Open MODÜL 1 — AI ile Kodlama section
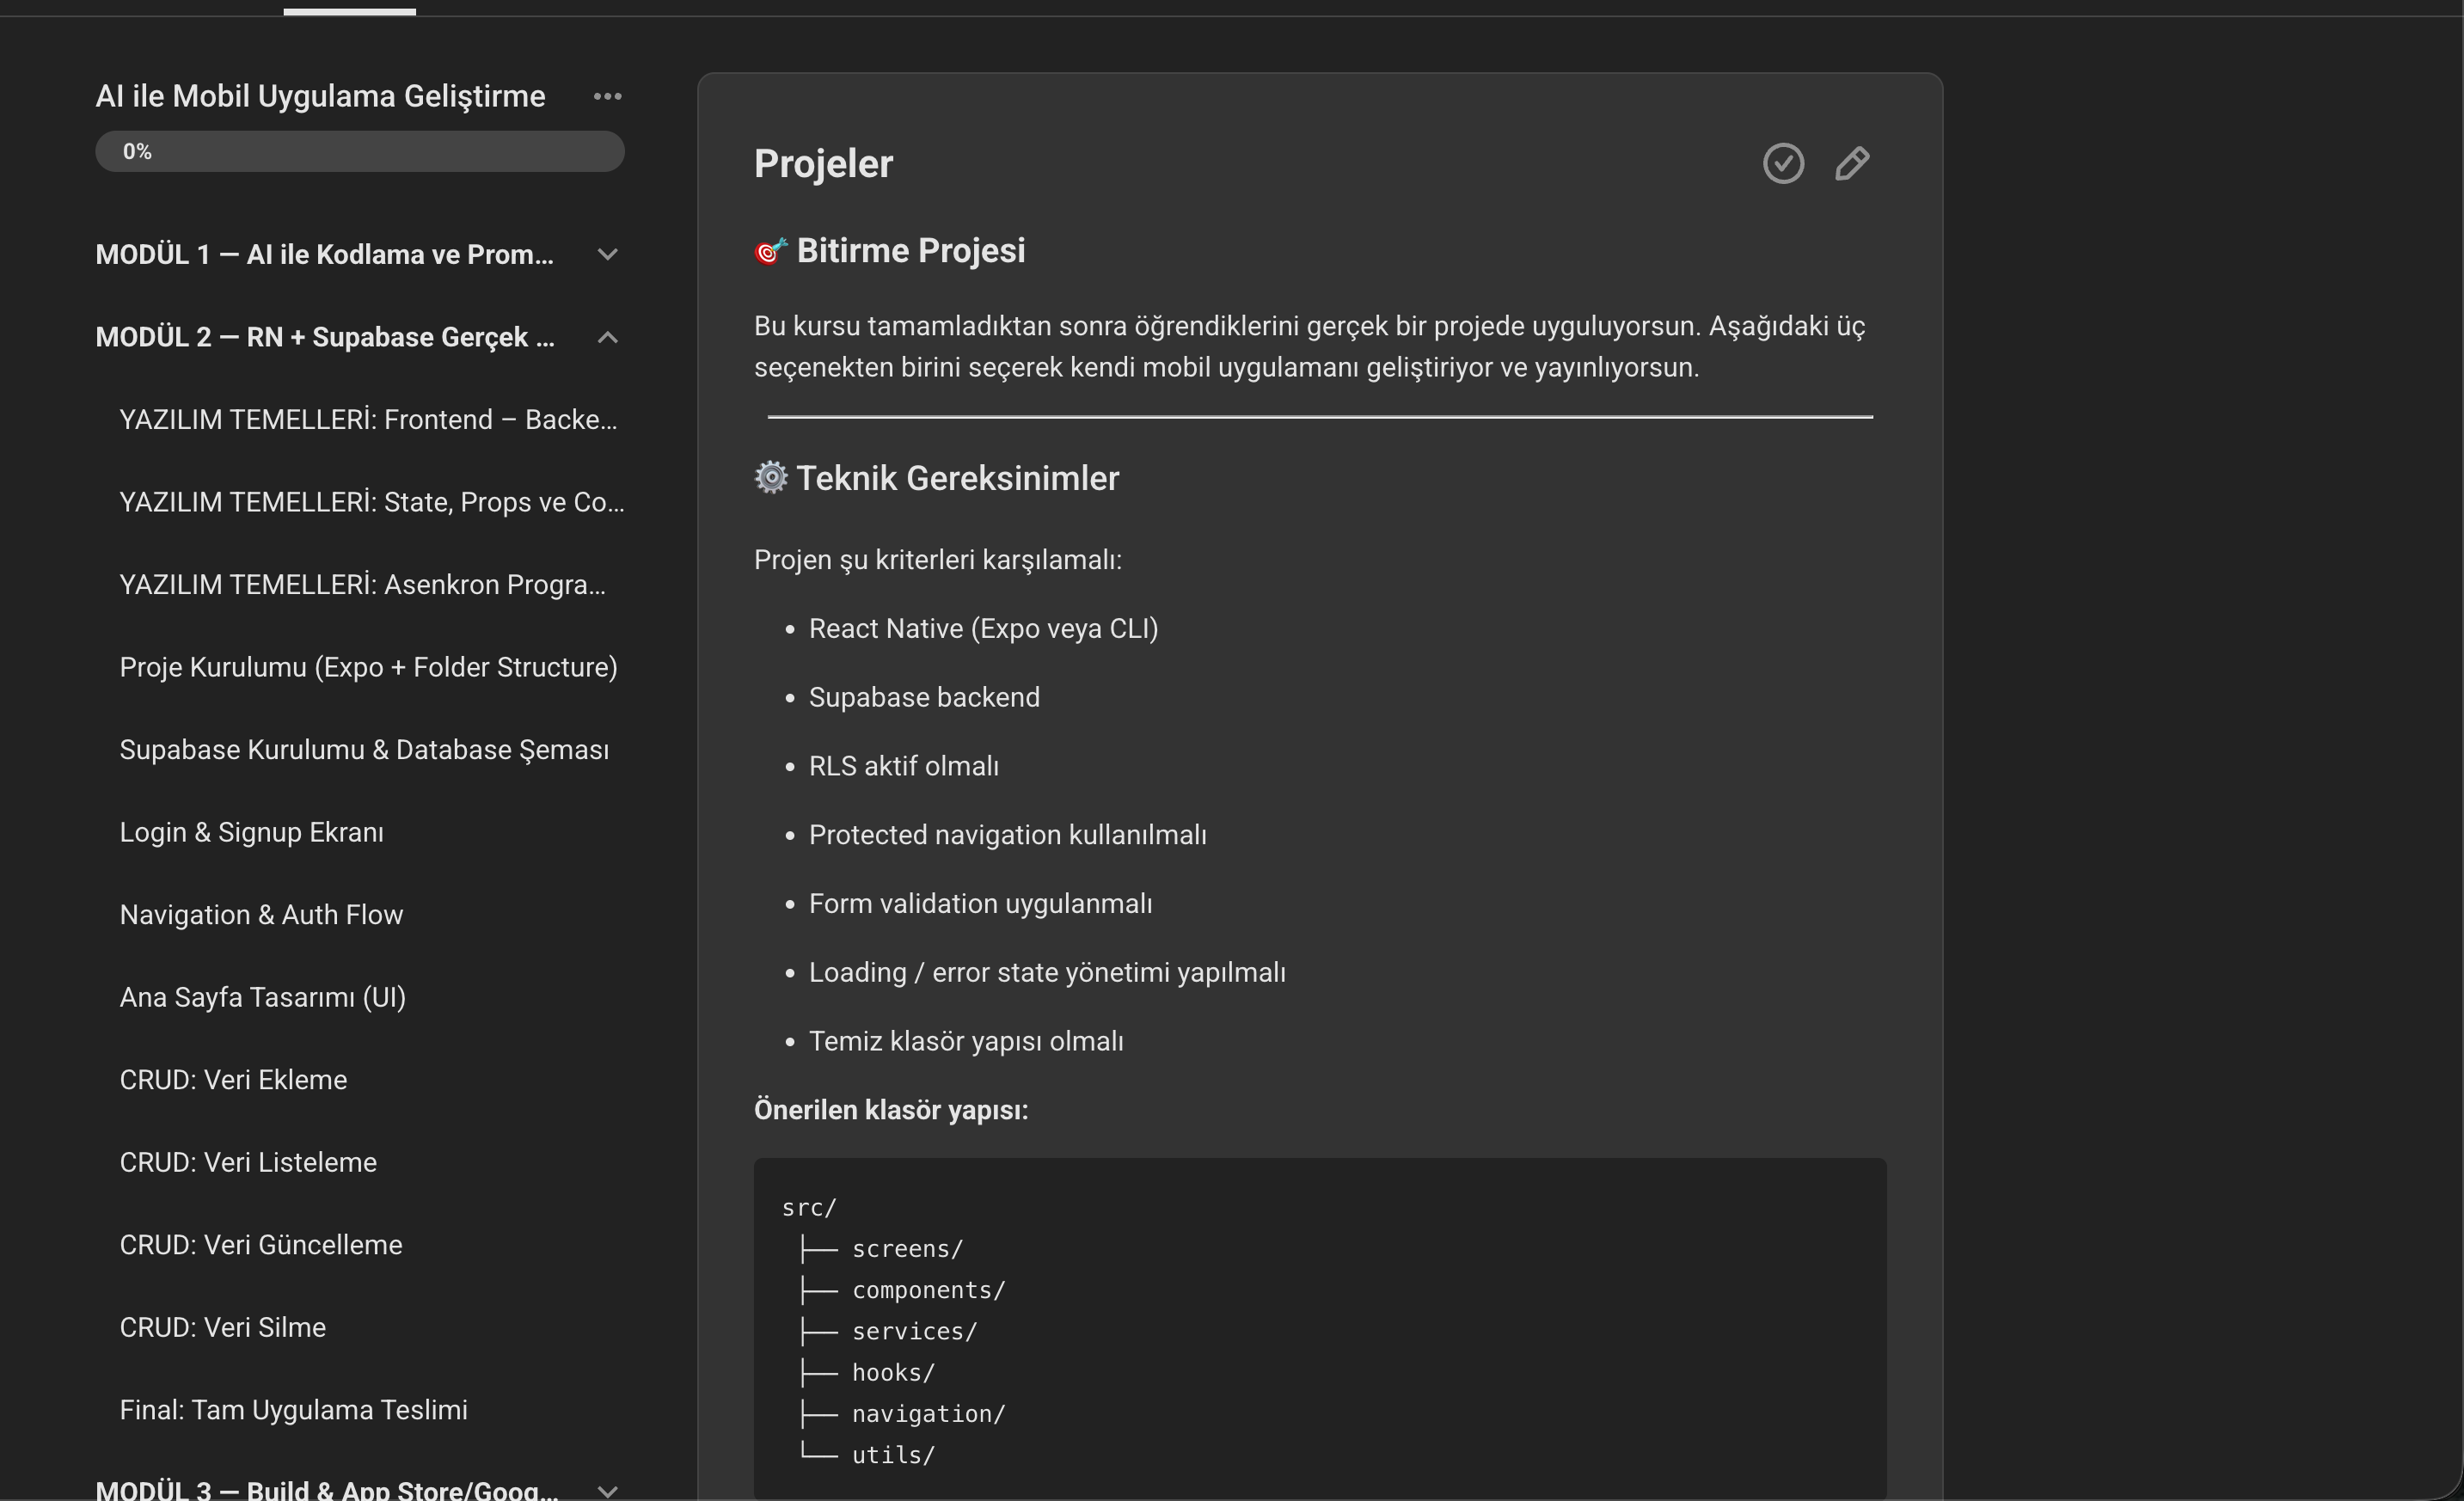2464x1501 pixels. click(x=324, y=254)
